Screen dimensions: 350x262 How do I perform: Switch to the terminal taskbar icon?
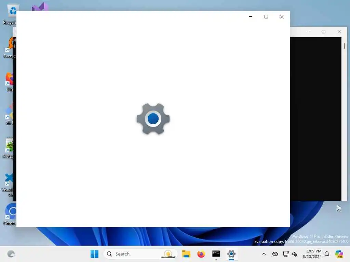(x=216, y=254)
